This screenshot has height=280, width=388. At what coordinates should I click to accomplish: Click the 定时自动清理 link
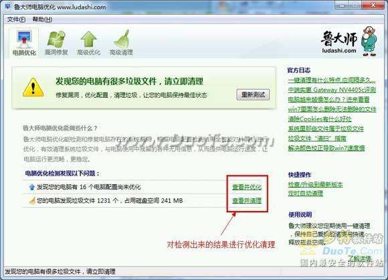click(305, 194)
